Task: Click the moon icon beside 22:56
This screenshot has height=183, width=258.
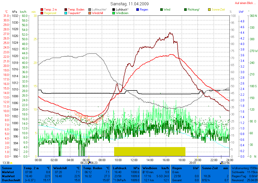Action: 221,163
